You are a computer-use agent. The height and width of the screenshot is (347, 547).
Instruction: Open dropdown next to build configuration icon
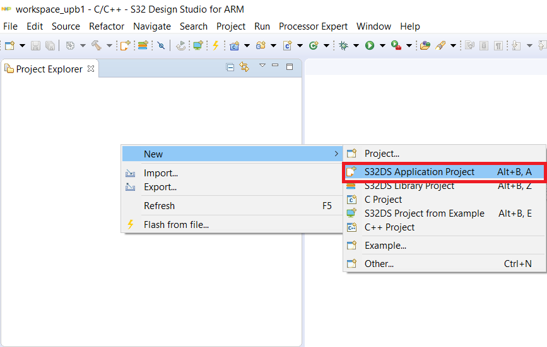click(x=83, y=45)
